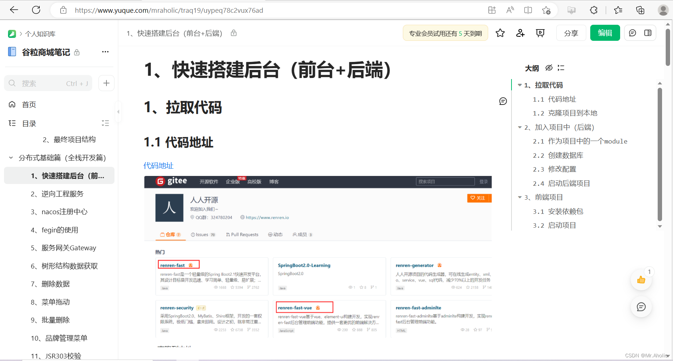Go to 首页 in the sidebar
Viewport: 673px width, 361px height.
click(29, 105)
